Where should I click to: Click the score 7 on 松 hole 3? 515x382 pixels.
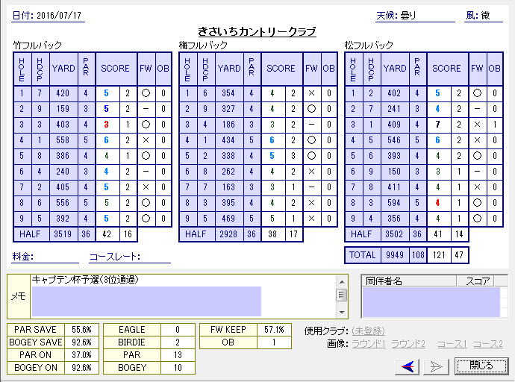[437, 125]
